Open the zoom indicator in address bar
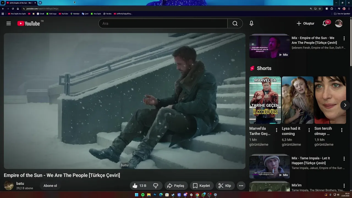The image size is (352, 198). [311, 9]
